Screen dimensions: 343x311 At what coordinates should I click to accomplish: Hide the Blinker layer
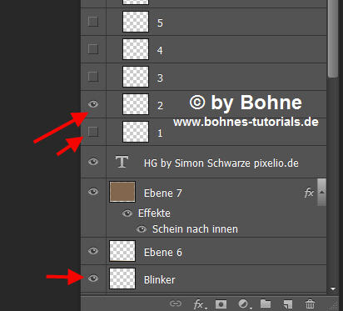click(x=93, y=278)
